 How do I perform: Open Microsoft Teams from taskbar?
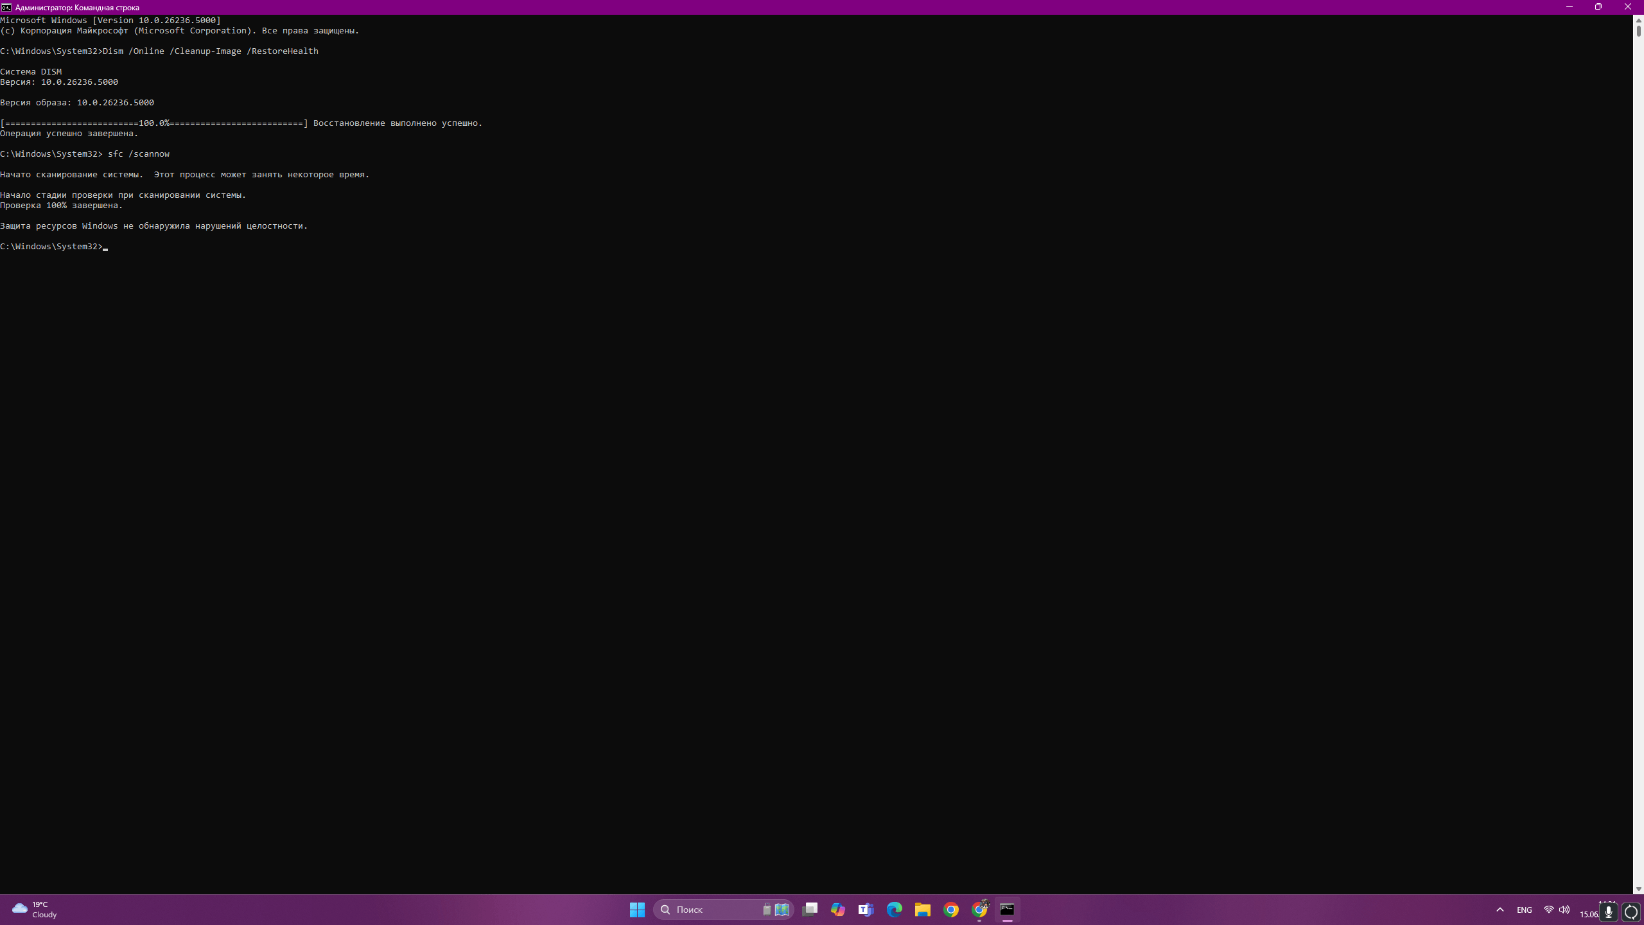(866, 910)
